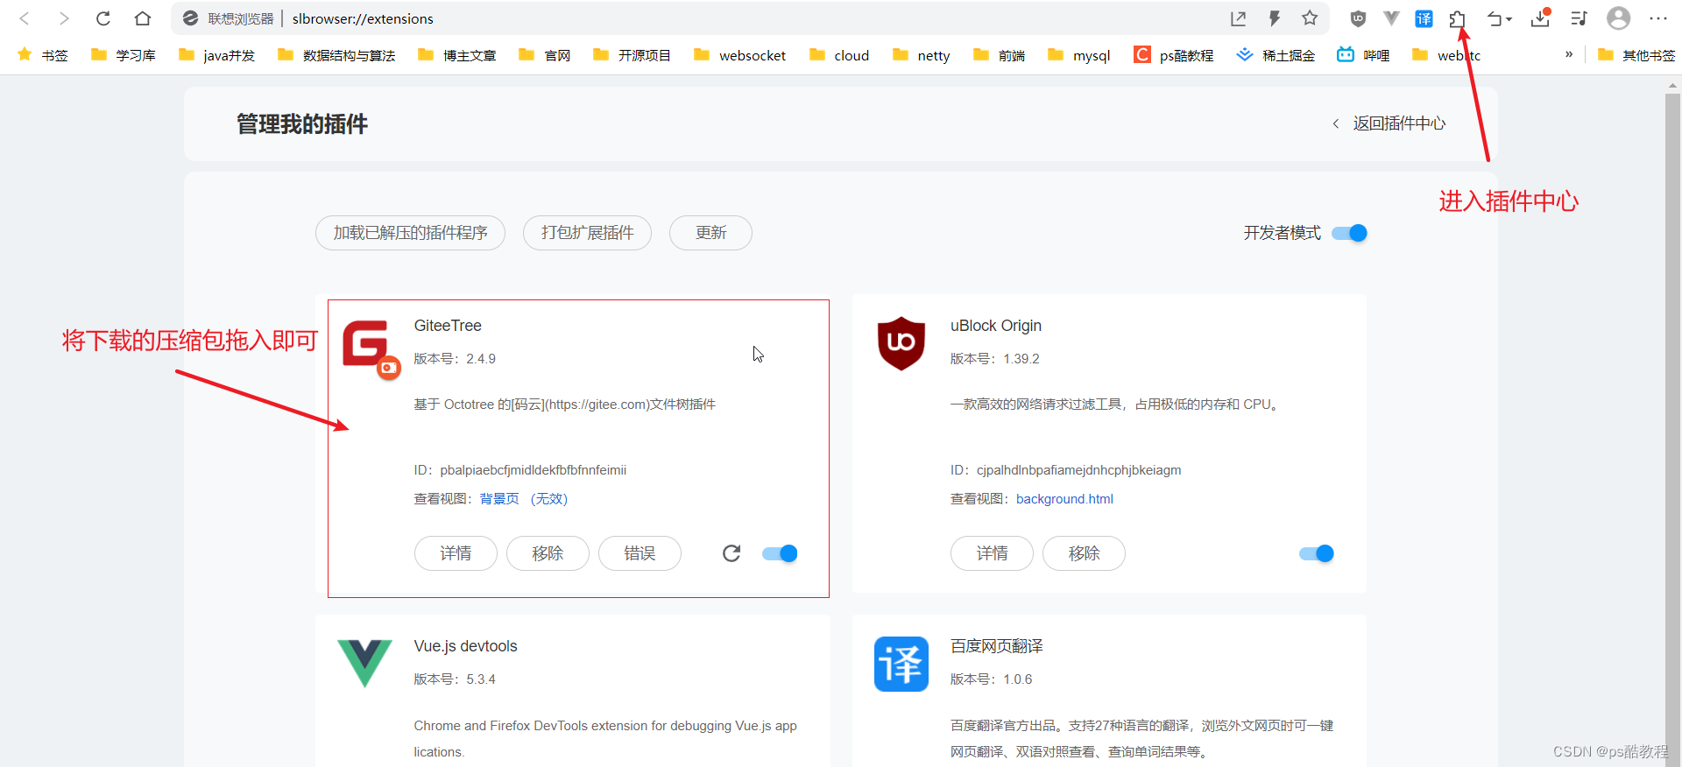1682x767 pixels.
Task: Click the 更新 button
Action: pos(710,233)
